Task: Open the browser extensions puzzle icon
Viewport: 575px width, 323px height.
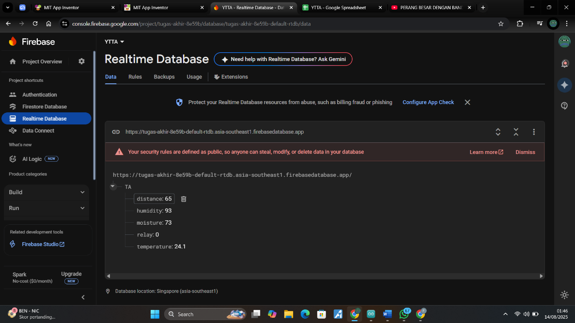Action: coord(520,23)
